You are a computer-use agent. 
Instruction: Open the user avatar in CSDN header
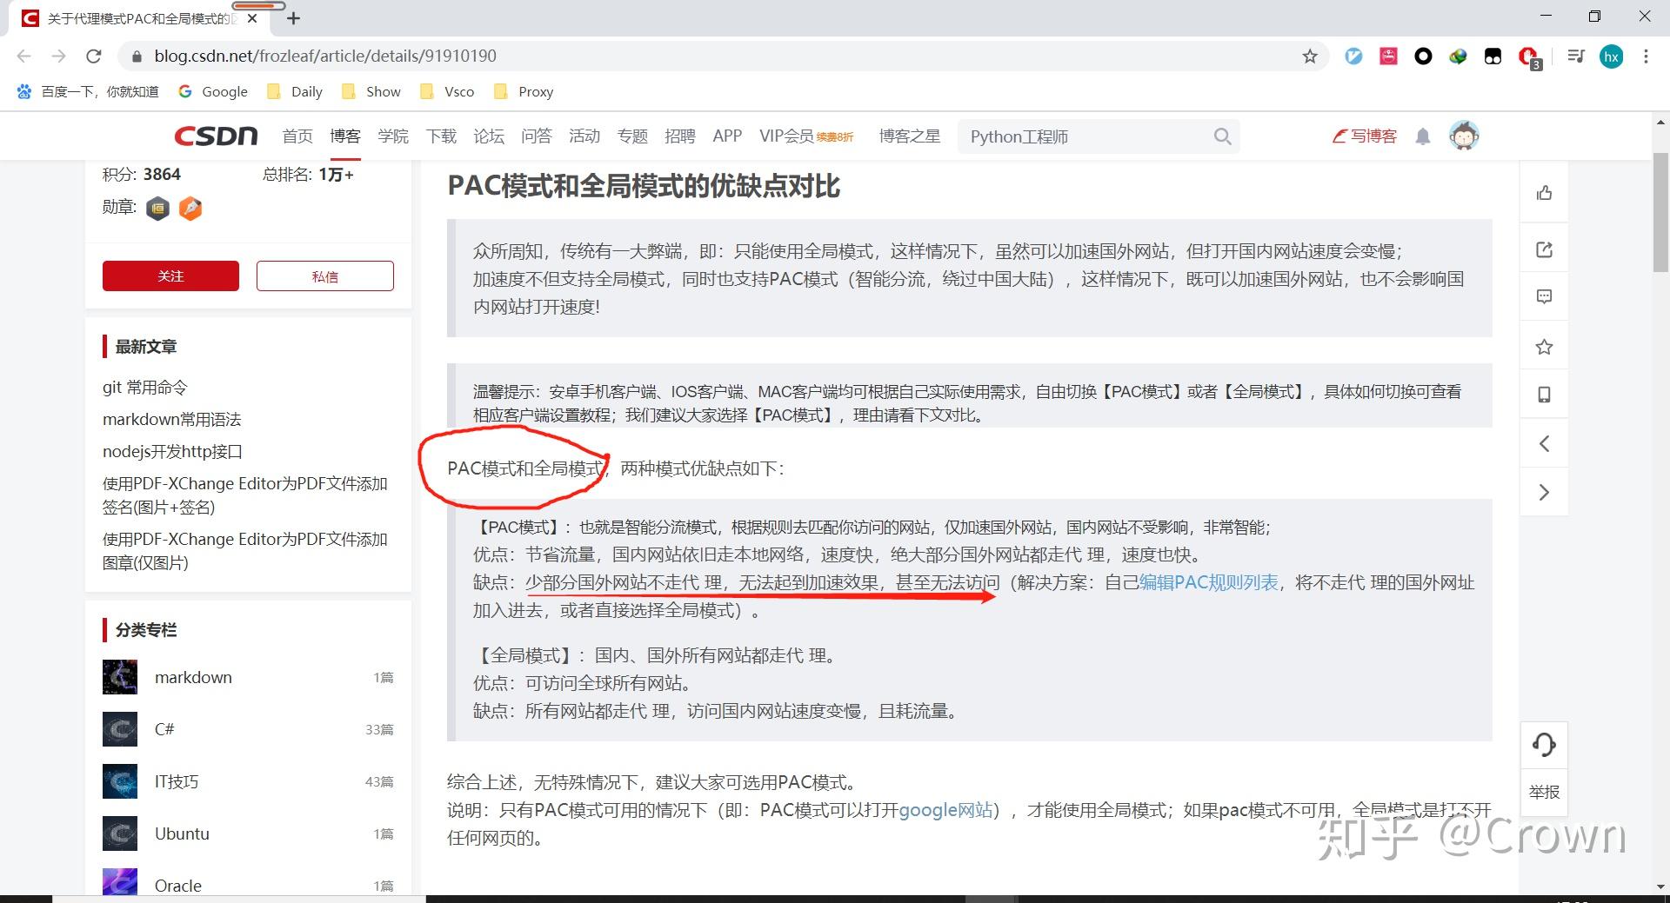[1464, 136]
